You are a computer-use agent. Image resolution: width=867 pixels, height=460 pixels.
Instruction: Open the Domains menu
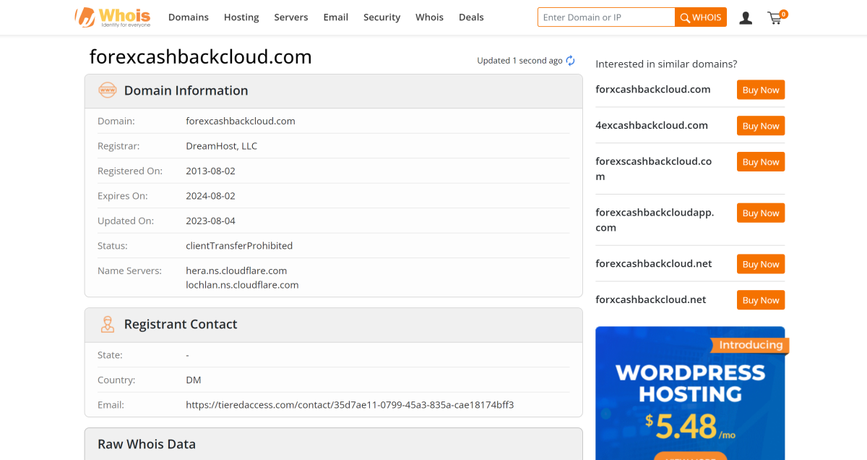point(189,17)
